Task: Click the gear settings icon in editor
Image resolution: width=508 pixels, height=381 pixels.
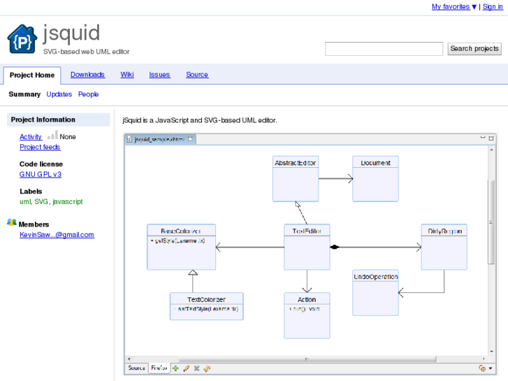Action: 482,368
